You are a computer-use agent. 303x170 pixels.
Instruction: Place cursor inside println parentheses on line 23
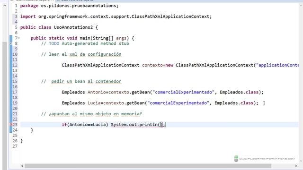coord(161,125)
